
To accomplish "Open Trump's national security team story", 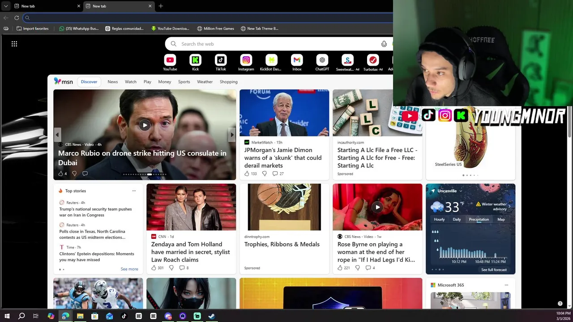I will coord(96,212).
